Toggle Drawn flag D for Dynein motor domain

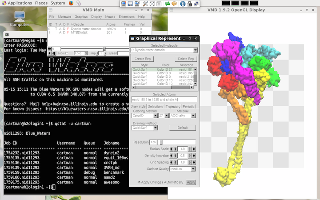click(x=64, y=29)
